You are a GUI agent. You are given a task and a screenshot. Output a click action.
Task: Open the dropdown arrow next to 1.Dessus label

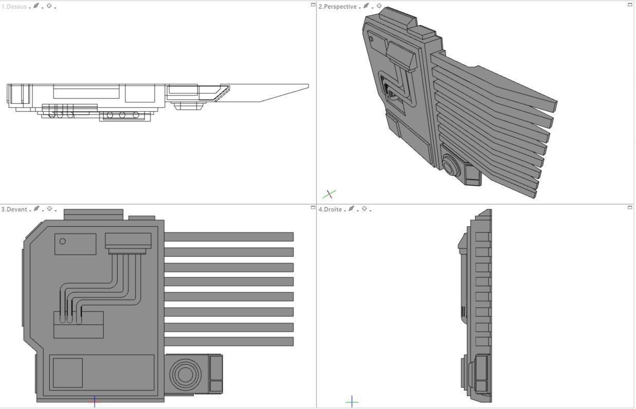point(30,8)
